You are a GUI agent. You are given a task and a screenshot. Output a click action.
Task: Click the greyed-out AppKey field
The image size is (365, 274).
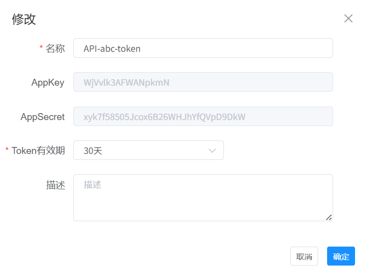203,82
